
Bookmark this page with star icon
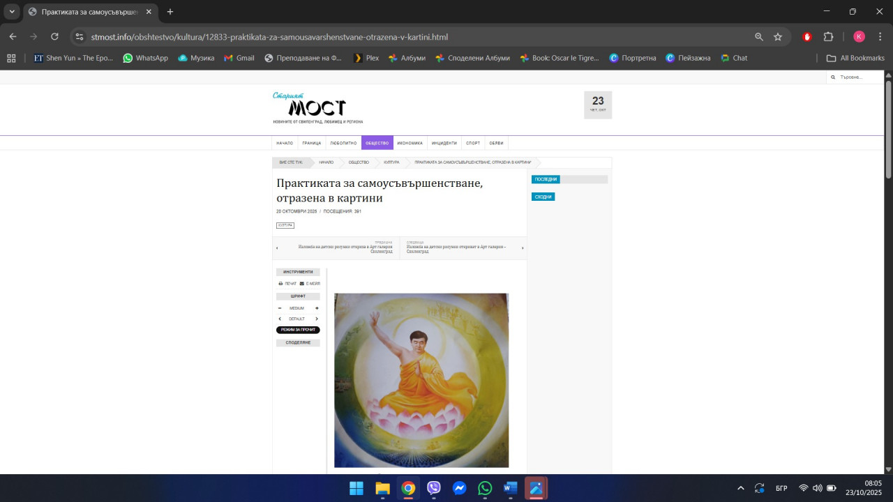[778, 37]
